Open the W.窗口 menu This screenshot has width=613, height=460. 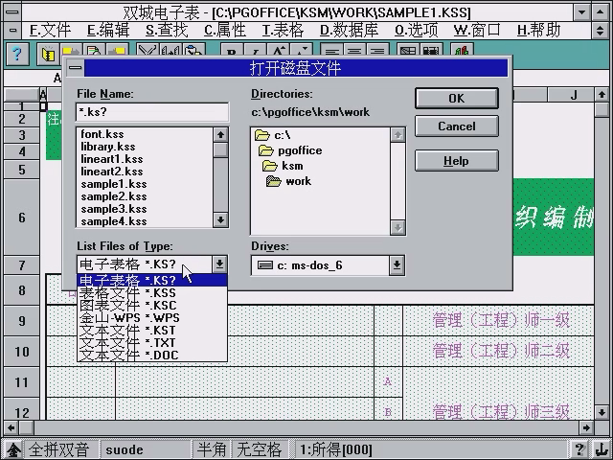(x=477, y=30)
